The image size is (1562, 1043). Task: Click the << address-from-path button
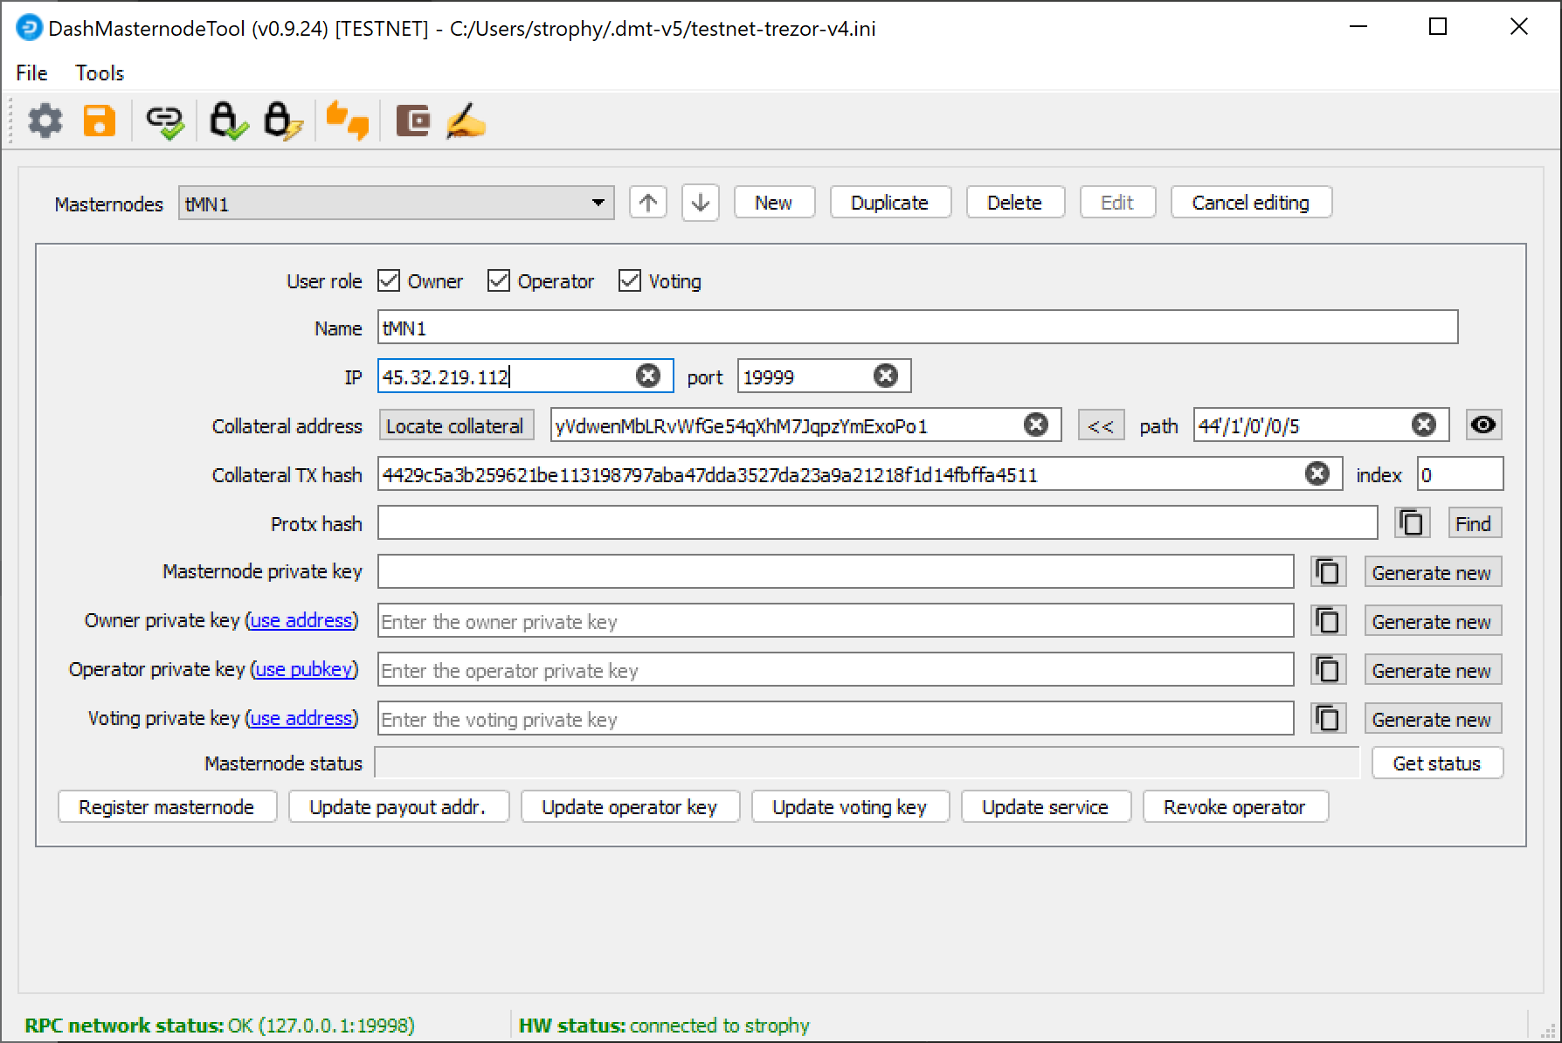point(1101,425)
